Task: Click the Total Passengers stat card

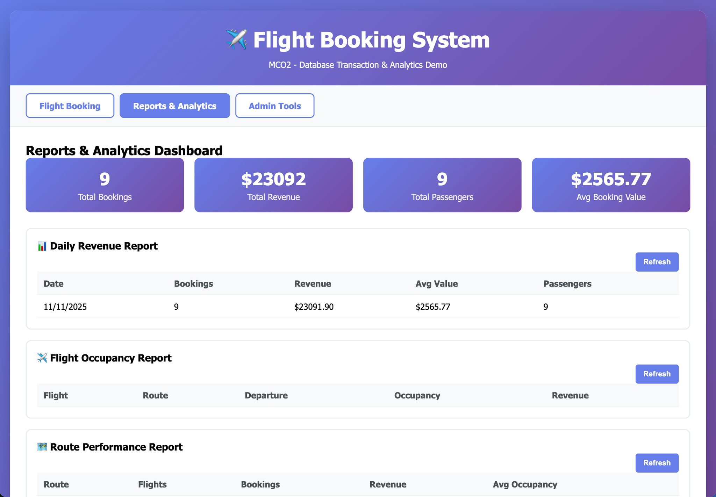Action: point(442,185)
